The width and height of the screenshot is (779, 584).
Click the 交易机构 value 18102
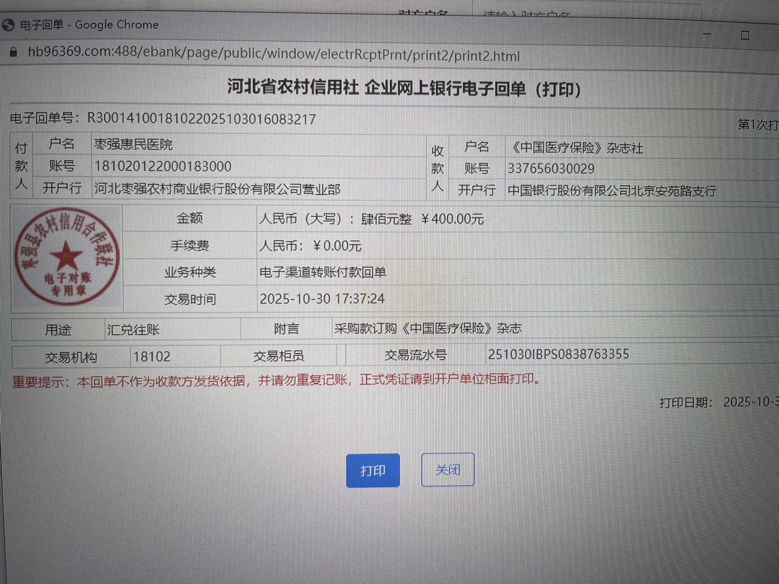click(x=152, y=357)
